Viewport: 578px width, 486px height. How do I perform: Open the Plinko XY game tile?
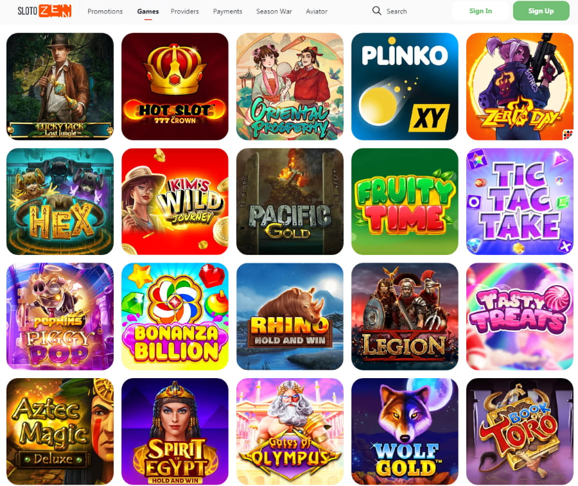(x=405, y=87)
